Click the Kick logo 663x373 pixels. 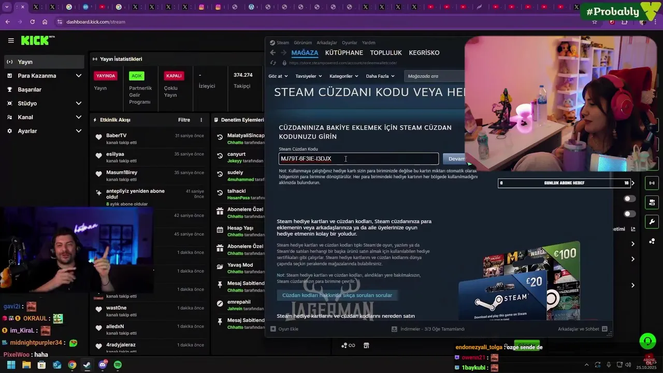38,40
